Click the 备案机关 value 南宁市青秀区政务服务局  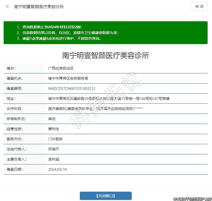[x=68, y=78]
